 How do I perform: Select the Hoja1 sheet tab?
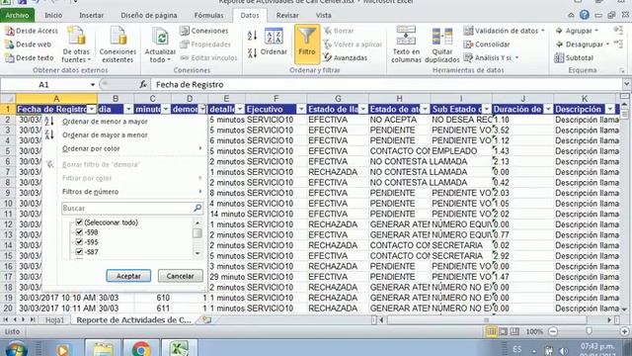pos(55,320)
